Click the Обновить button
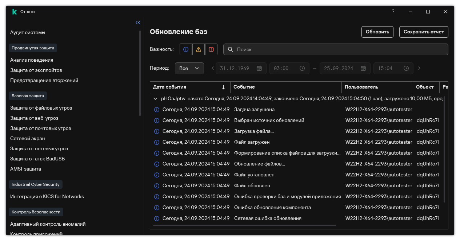The width and height of the screenshot is (460, 241). 377,32
